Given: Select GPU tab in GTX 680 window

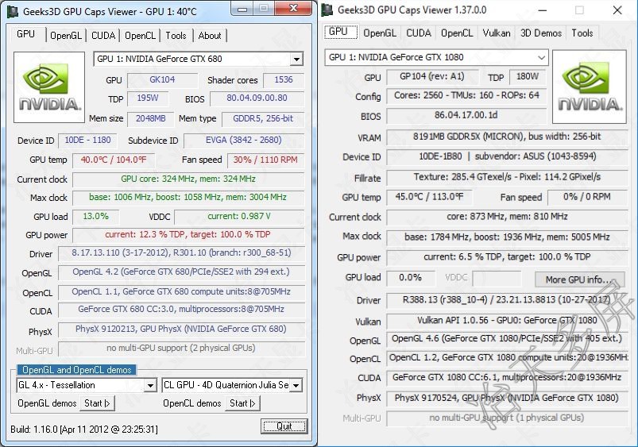Looking at the screenshot, I should tap(25, 34).
